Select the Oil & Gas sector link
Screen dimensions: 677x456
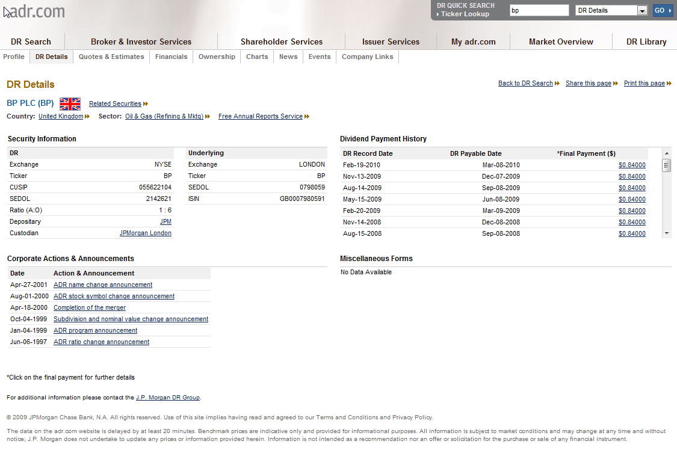tap(164, 117)
